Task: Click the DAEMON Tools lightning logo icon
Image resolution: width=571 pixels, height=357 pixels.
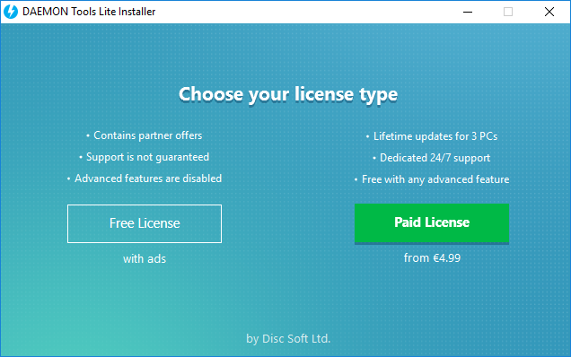Action: point(11,12)
